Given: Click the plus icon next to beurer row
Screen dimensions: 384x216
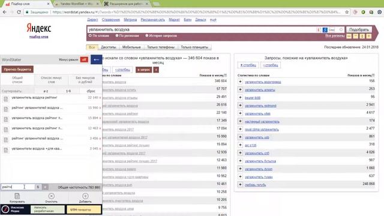Looking at the screenshot, I should [x=240, y=97].
